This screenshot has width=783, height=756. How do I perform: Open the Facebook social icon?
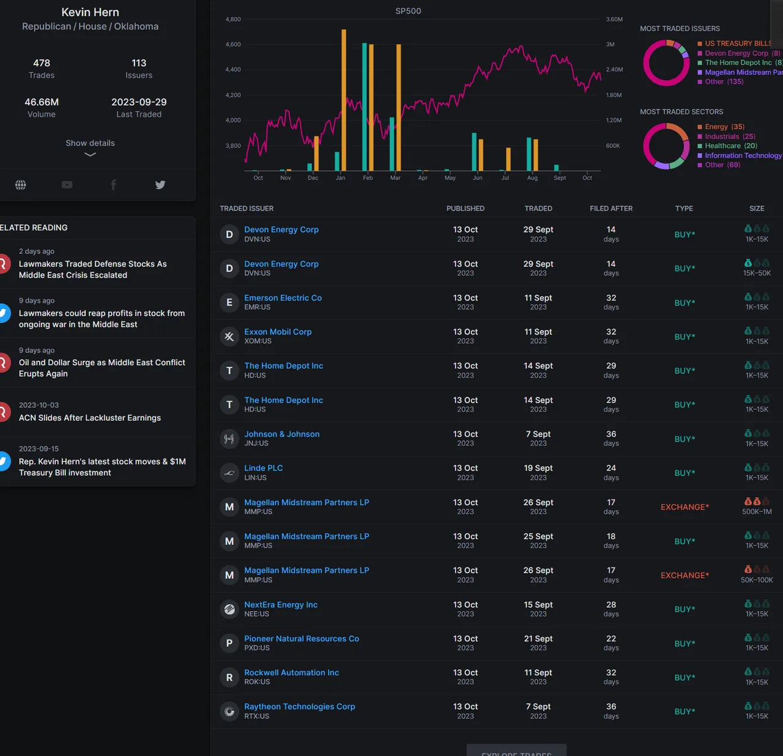(x=113, y=185)
